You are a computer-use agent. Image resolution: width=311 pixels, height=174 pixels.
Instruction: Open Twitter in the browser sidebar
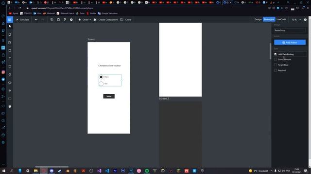(3, 79)
